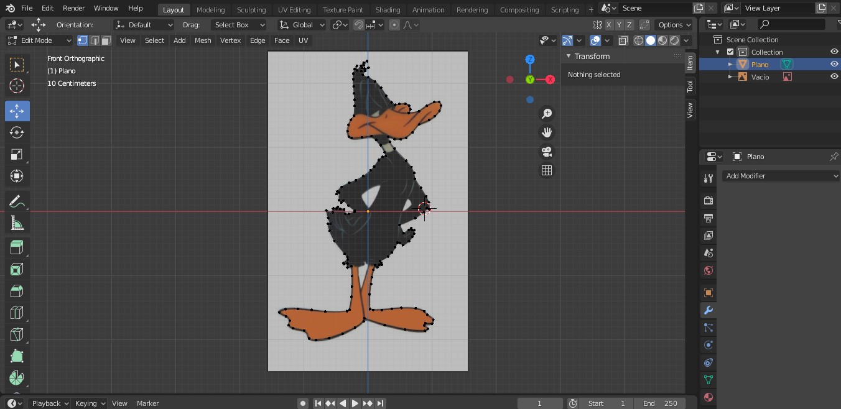This screenshot has height=409, width=841.
Task: Expand the Vacío outliner item
Action: 731,77
